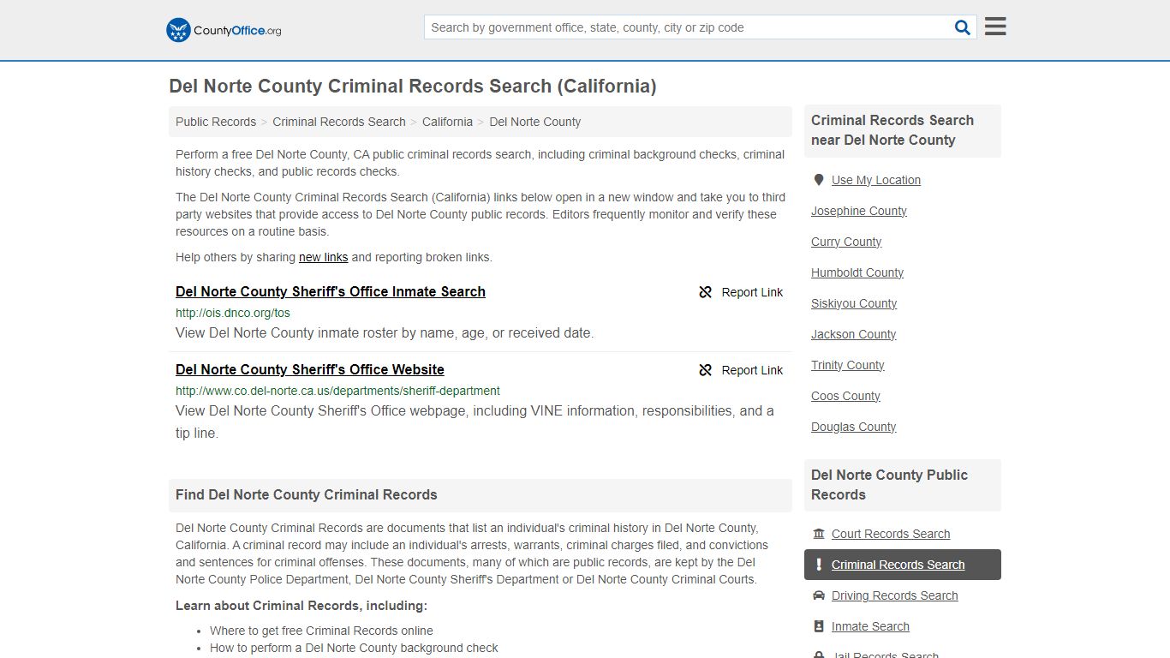Click 'Where to get free Criminal Records online'
This screenshot has height=658, width=1170.
321,631
